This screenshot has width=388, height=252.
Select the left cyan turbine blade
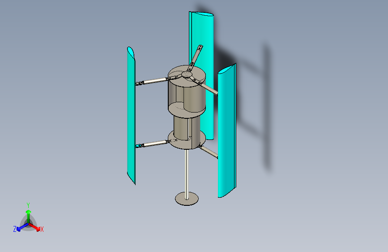(x=131, y=117)
